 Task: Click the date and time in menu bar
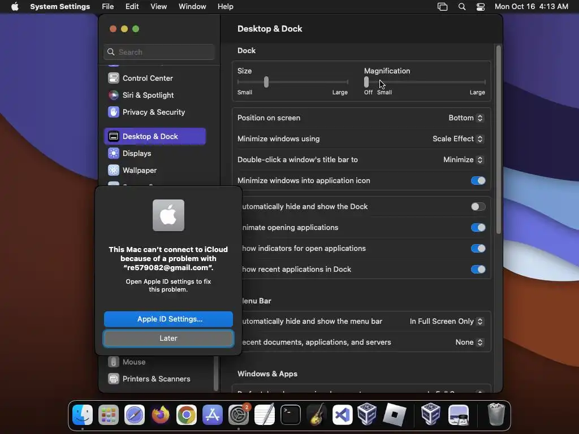click(x=531, y=7)
